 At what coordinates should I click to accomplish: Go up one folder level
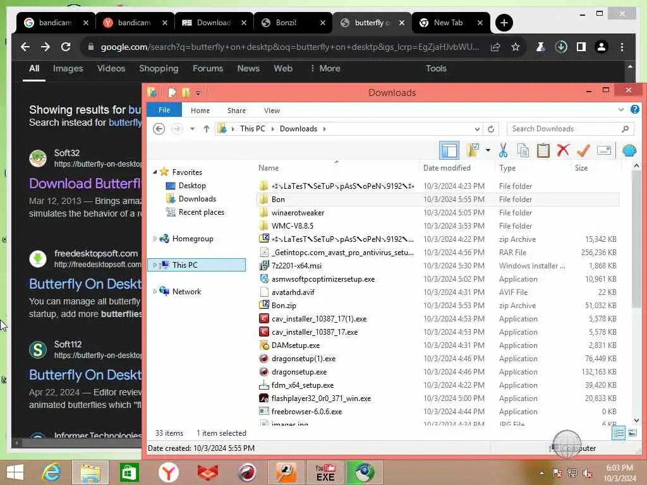pos(207,129)
